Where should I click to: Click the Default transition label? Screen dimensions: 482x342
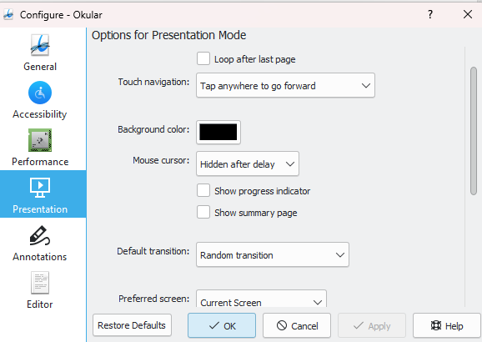point(153,251)
